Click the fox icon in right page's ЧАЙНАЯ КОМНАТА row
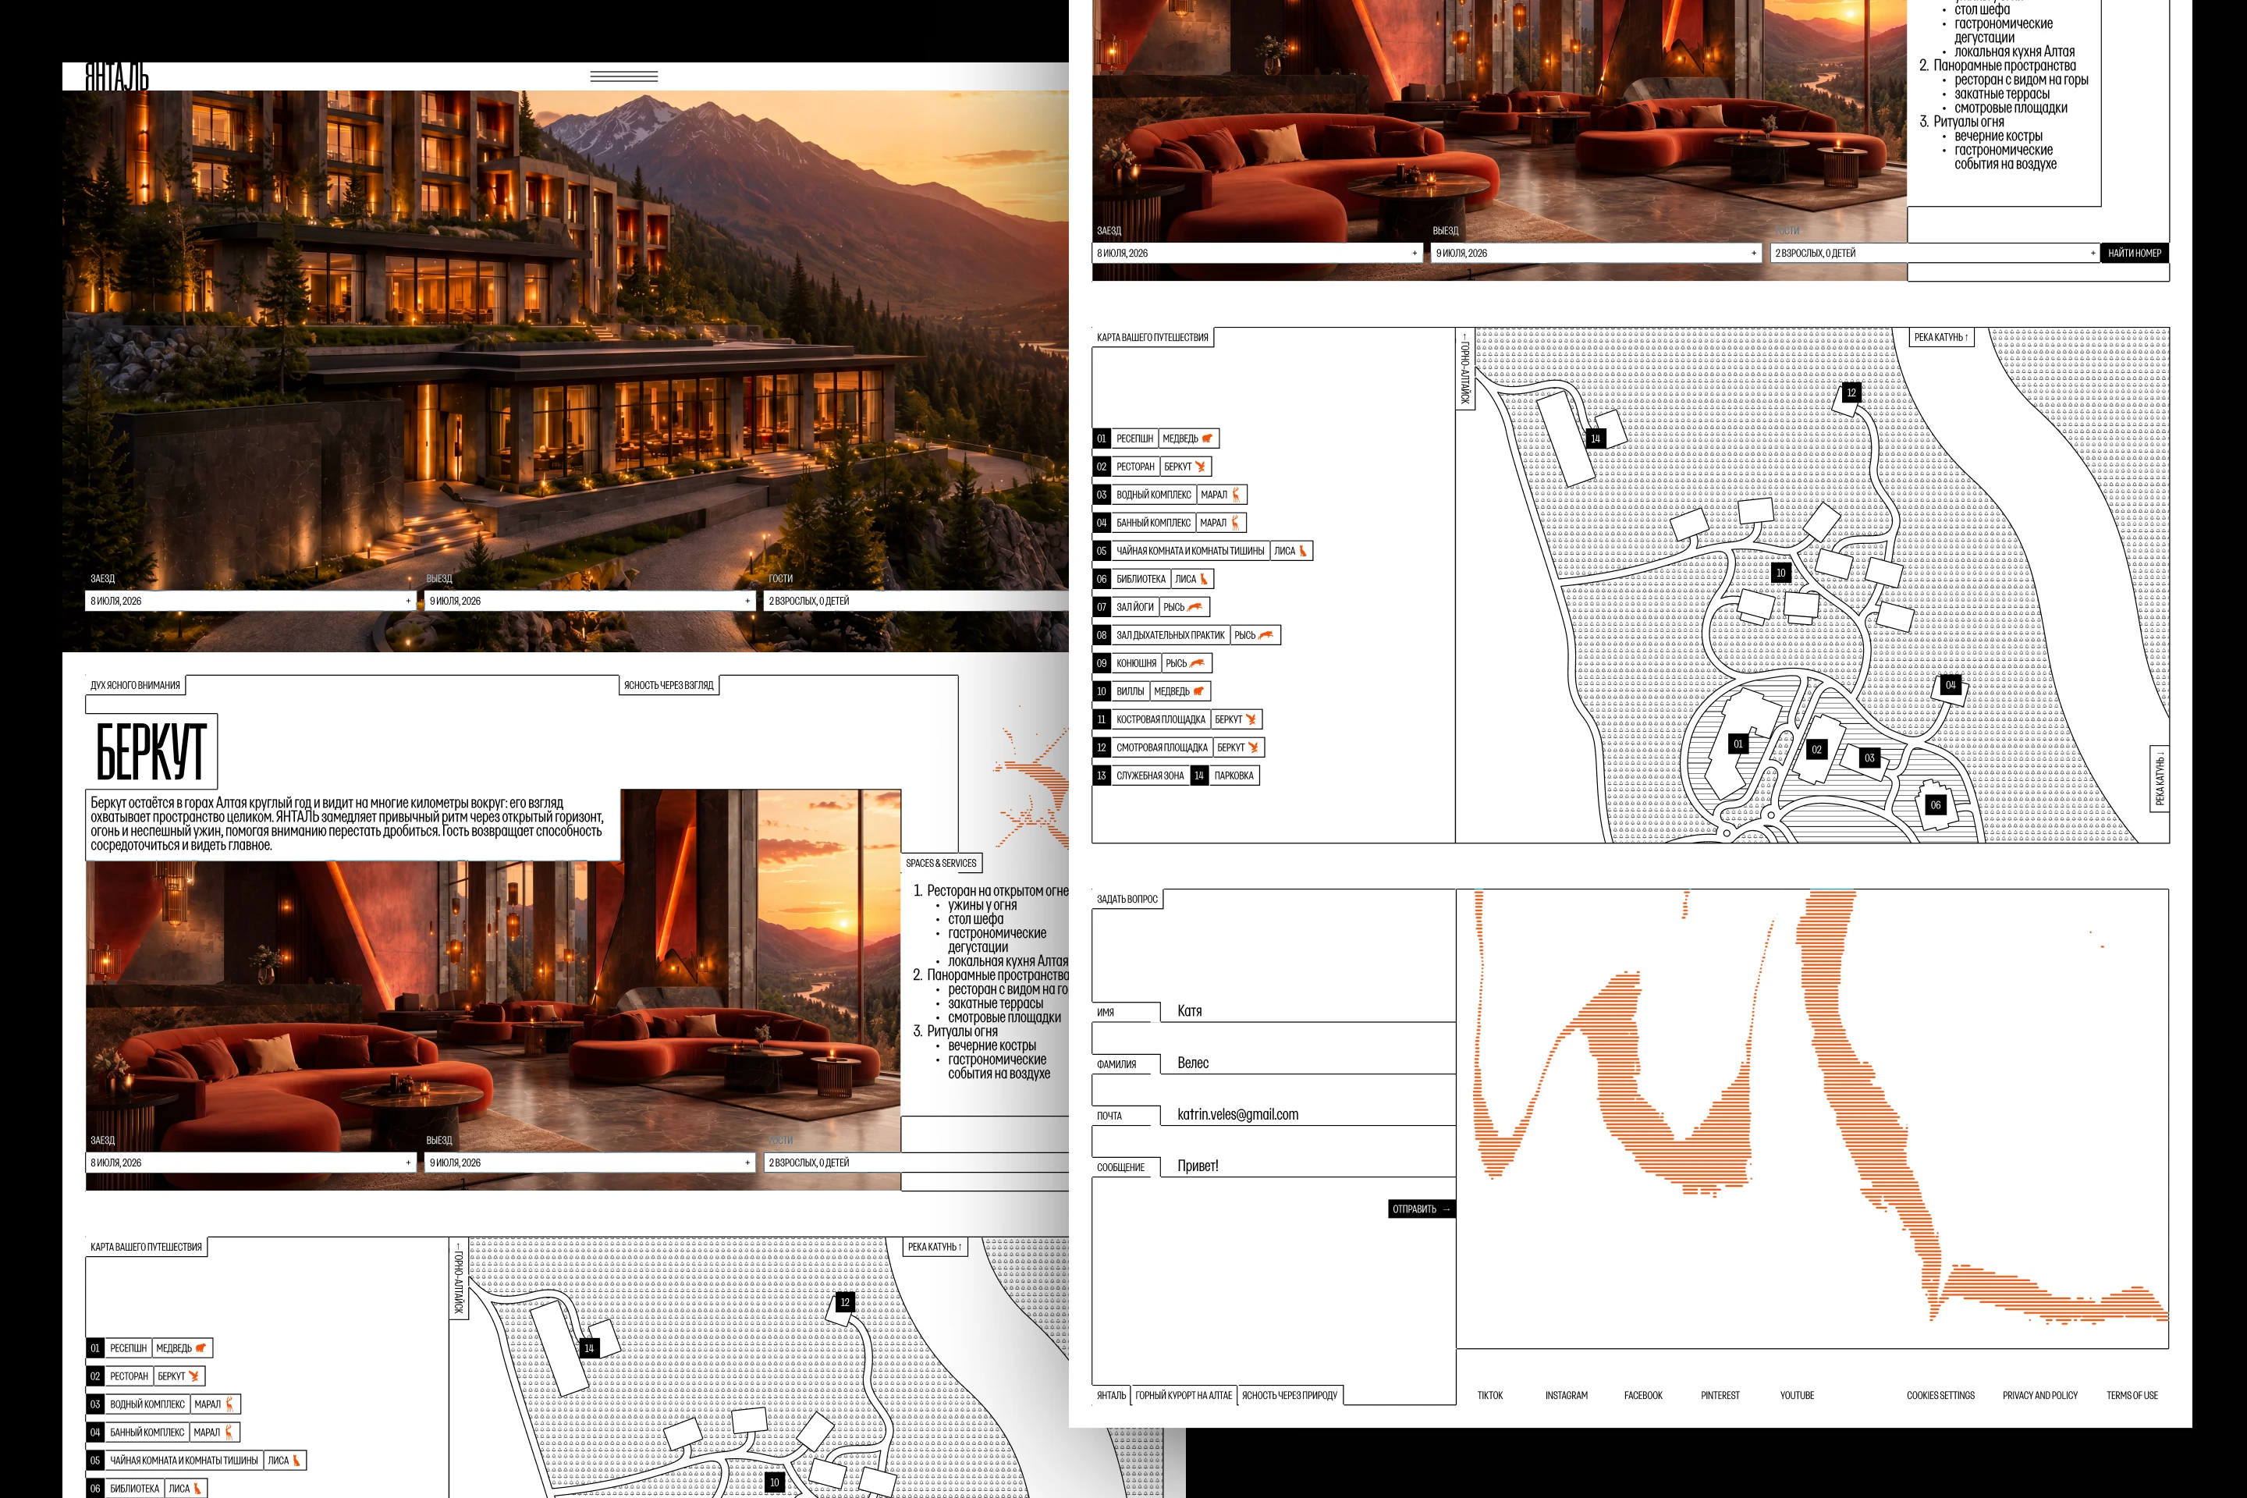 pos(1303,552)
